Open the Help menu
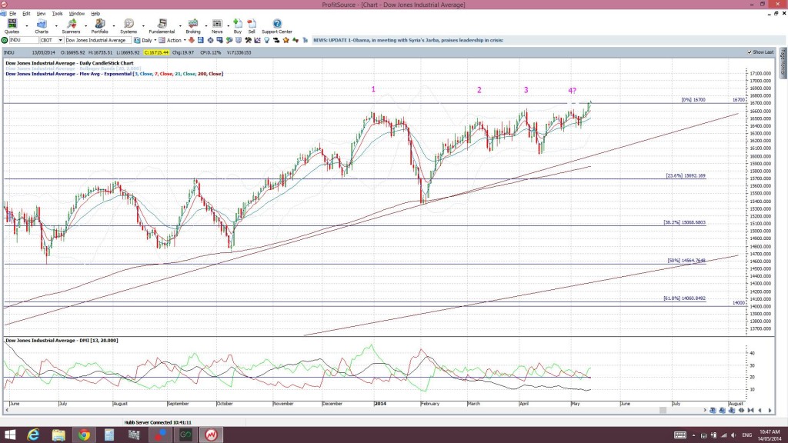The width and height of the screenshot is (788, 443). tap(95, 14)
